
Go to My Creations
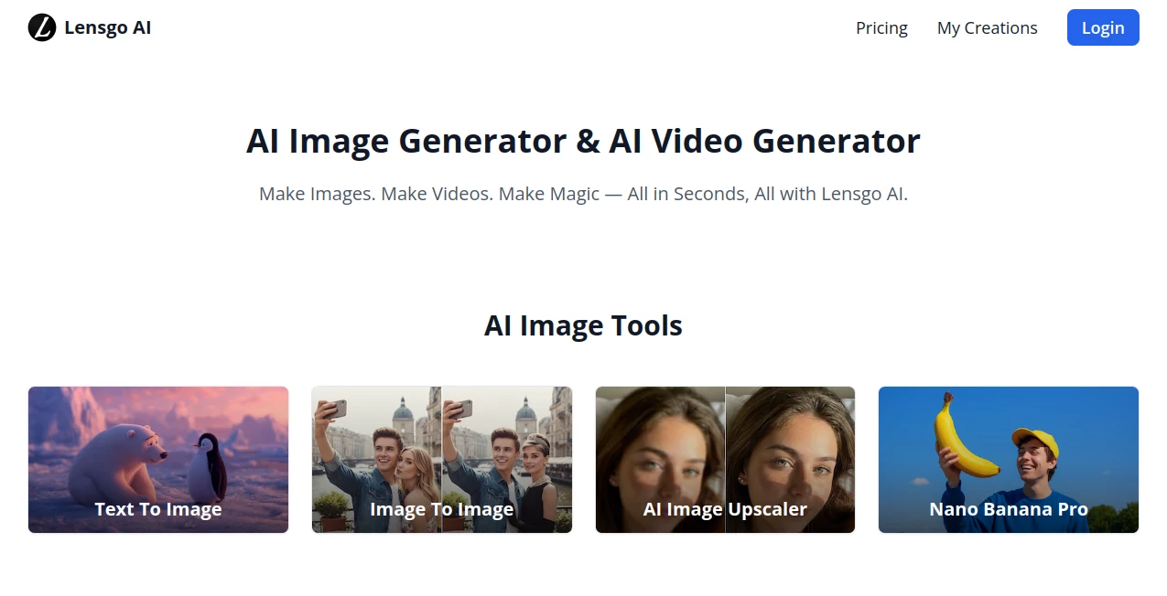[987, 28]
